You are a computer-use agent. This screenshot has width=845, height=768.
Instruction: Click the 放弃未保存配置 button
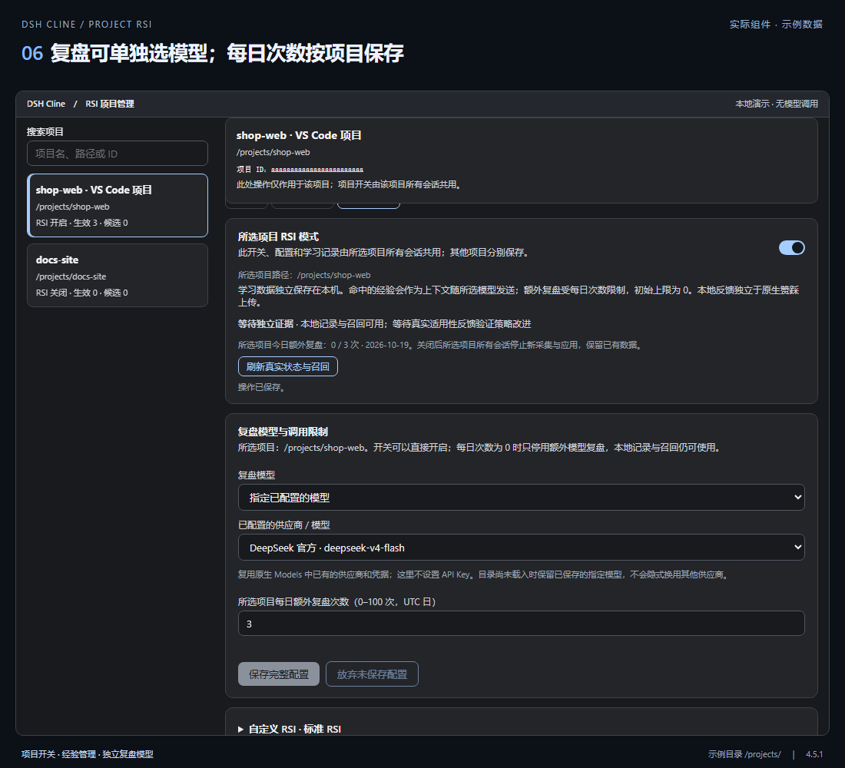click(x=372, y=674)
